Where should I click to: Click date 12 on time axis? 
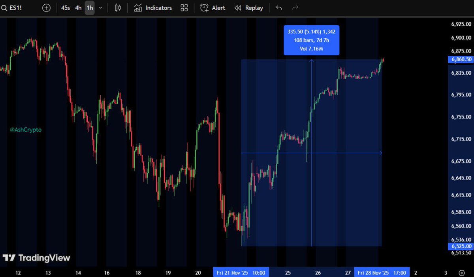click(x=18, y=273)
